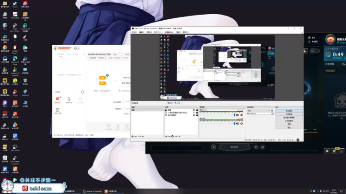This screenshot has width=346, height=194.
Task: Click 工作室模式 button in OBS
Action: 289,121
